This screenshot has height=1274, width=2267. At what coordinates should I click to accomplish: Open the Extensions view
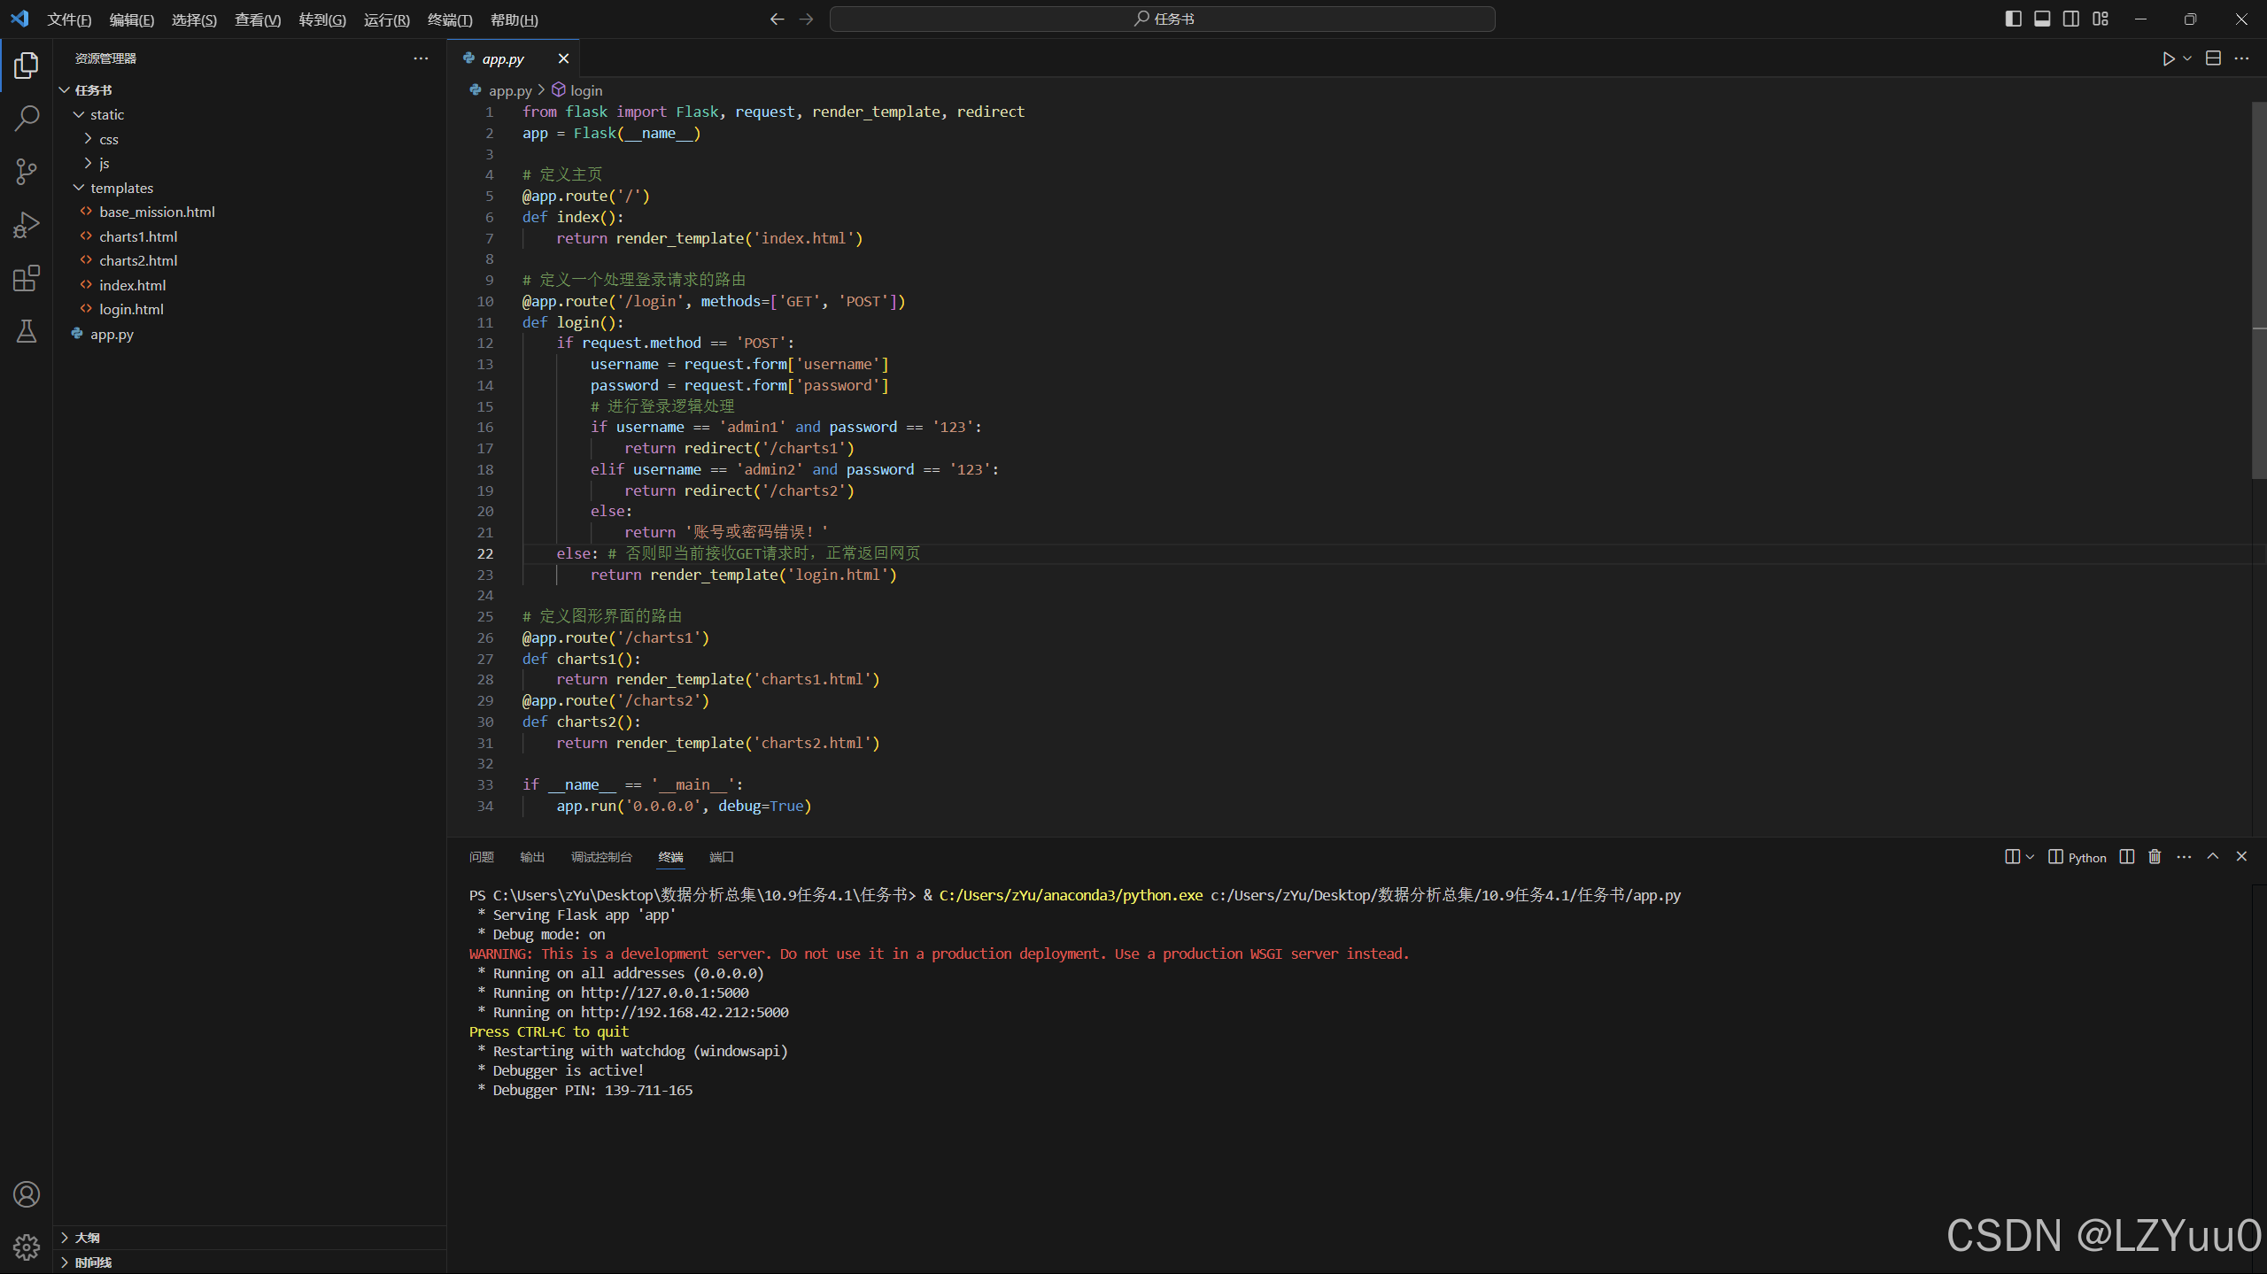(x=27, y=278)
